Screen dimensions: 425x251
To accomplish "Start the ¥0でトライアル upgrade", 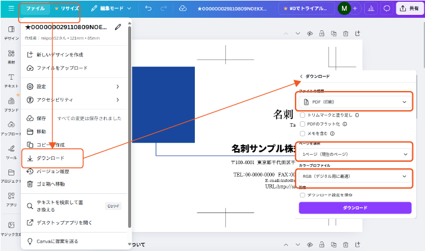I will [x=305, y=8].
